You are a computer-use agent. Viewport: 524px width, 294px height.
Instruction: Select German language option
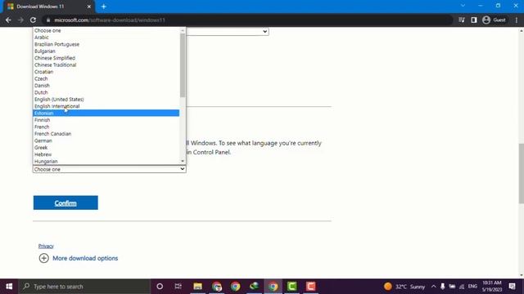106,140
